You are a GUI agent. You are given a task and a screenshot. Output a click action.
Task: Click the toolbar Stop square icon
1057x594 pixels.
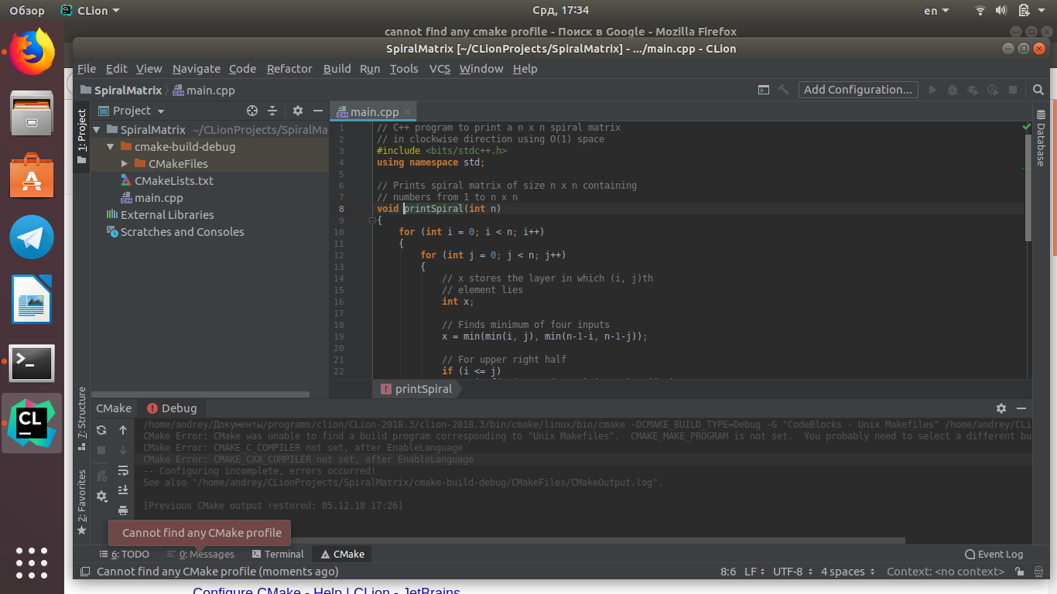coord(1013,90)
